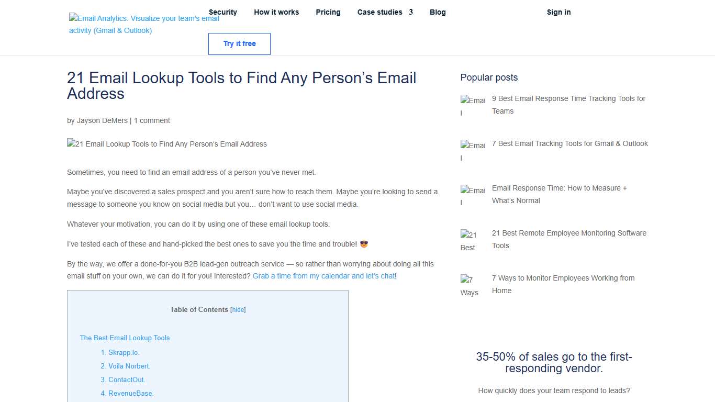Click the "1 comment" link
Screen dimensions: 715x402
(x=152, y=120)
